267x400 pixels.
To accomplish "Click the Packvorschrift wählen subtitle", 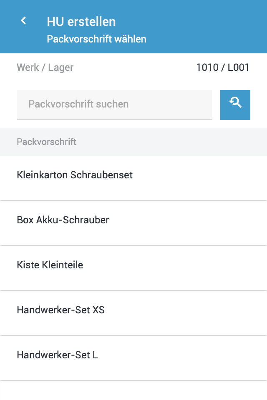I will point(96,39).
